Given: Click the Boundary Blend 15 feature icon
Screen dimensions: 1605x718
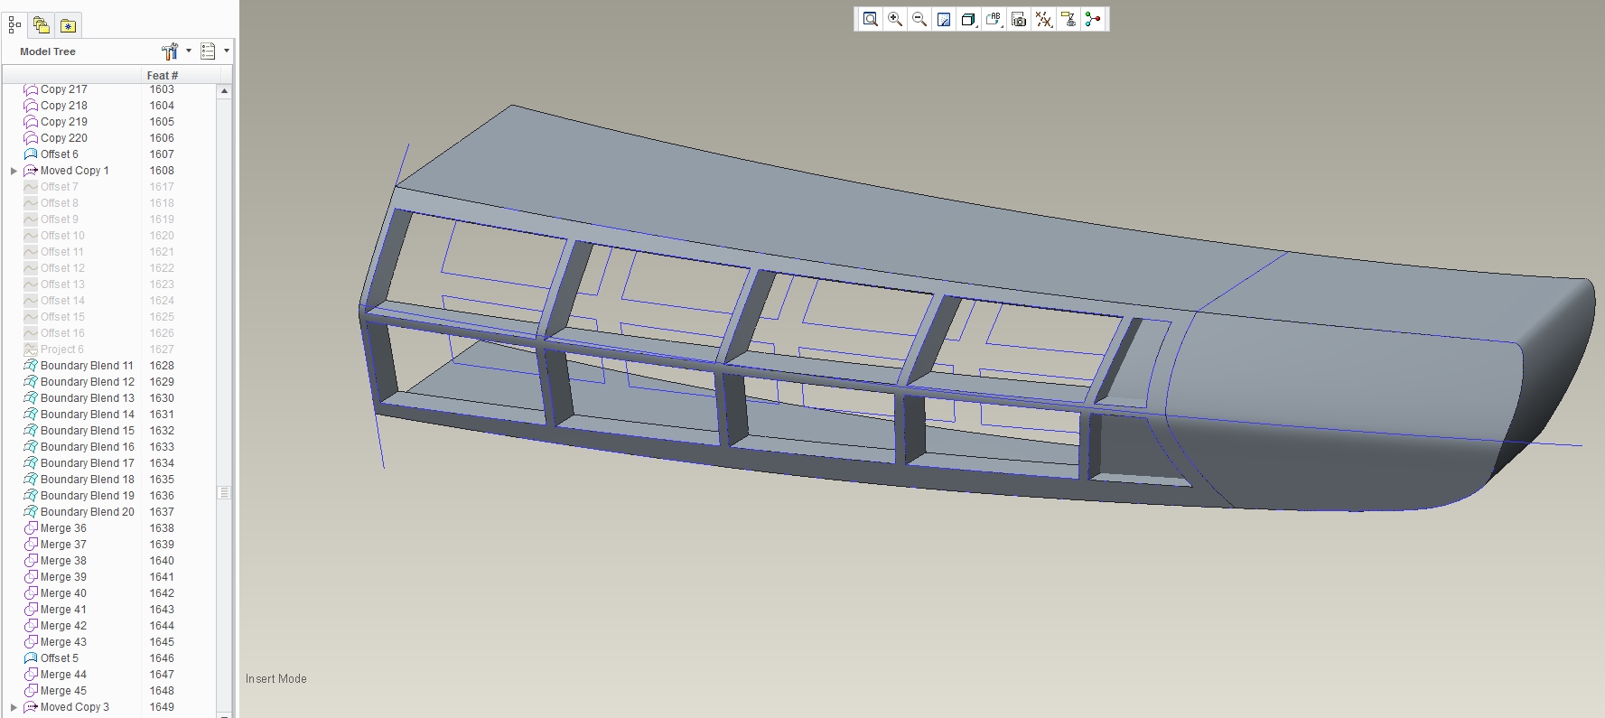Looking at the screenshot, I should pos(31,431).
